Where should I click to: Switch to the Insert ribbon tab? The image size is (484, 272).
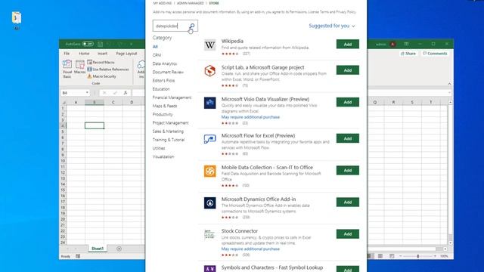click(x=103, y=54)
